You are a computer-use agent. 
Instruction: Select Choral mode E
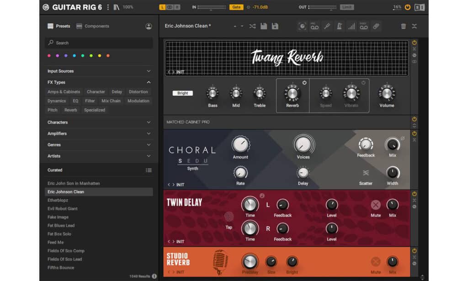(x=189, y=161)
